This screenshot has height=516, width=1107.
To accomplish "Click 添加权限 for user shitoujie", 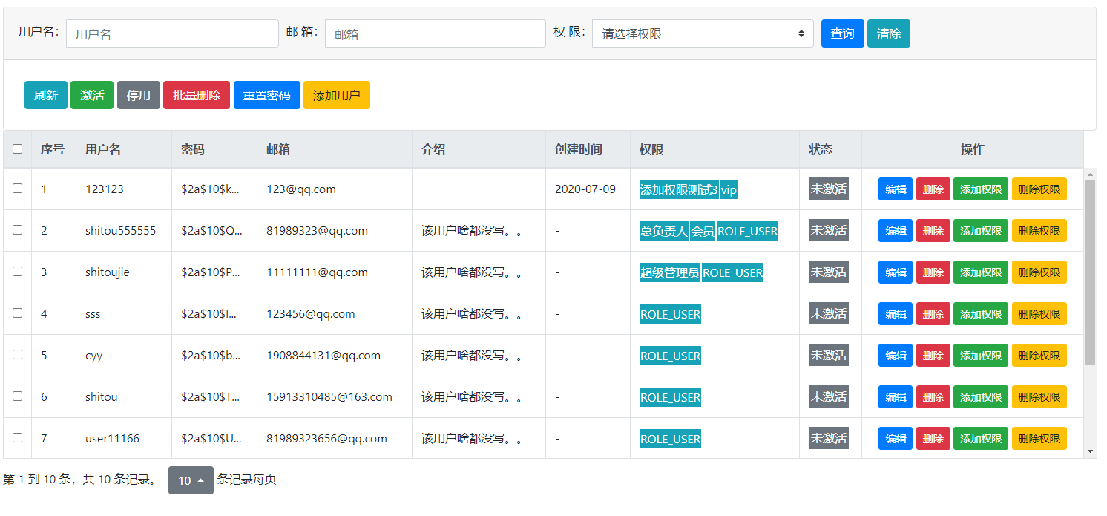I will click(x=981, y=272).
